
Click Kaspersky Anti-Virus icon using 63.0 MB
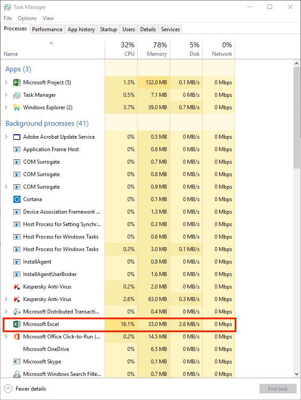tap(17, 299)
